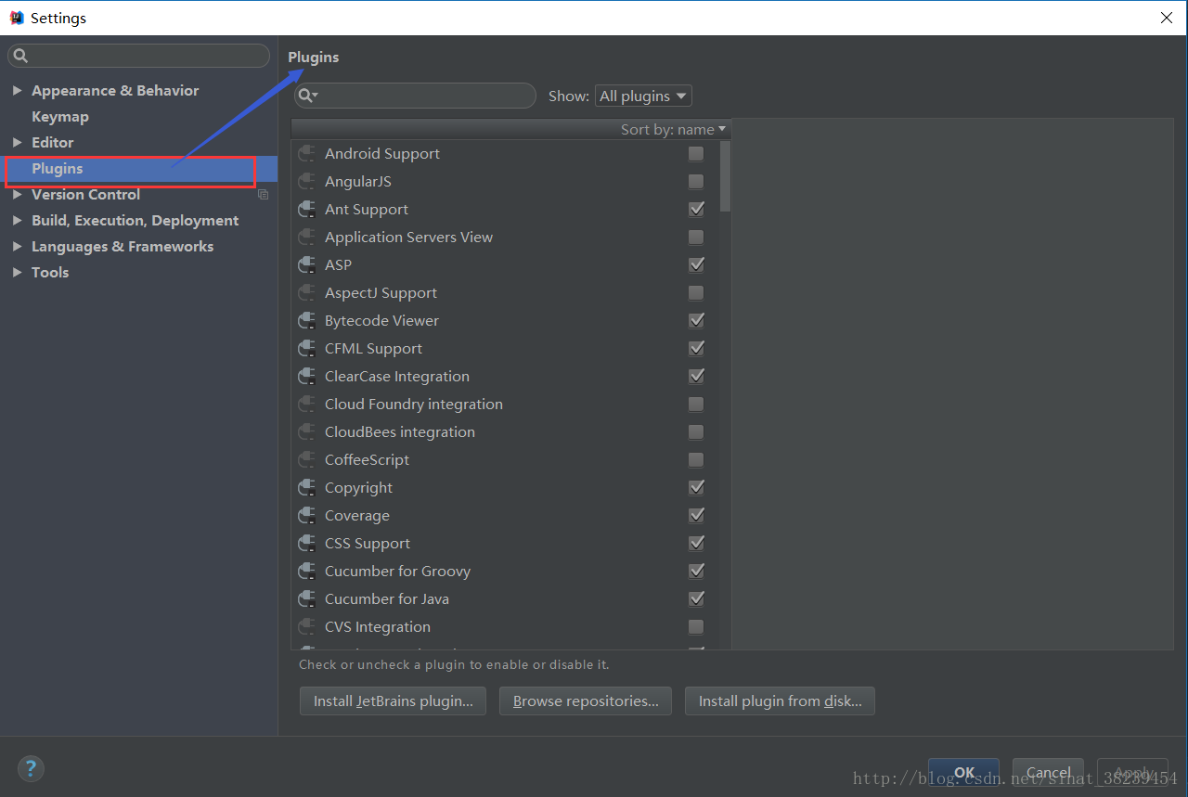
Task: Confirm settings with the OK button
Action: (964, 773)
